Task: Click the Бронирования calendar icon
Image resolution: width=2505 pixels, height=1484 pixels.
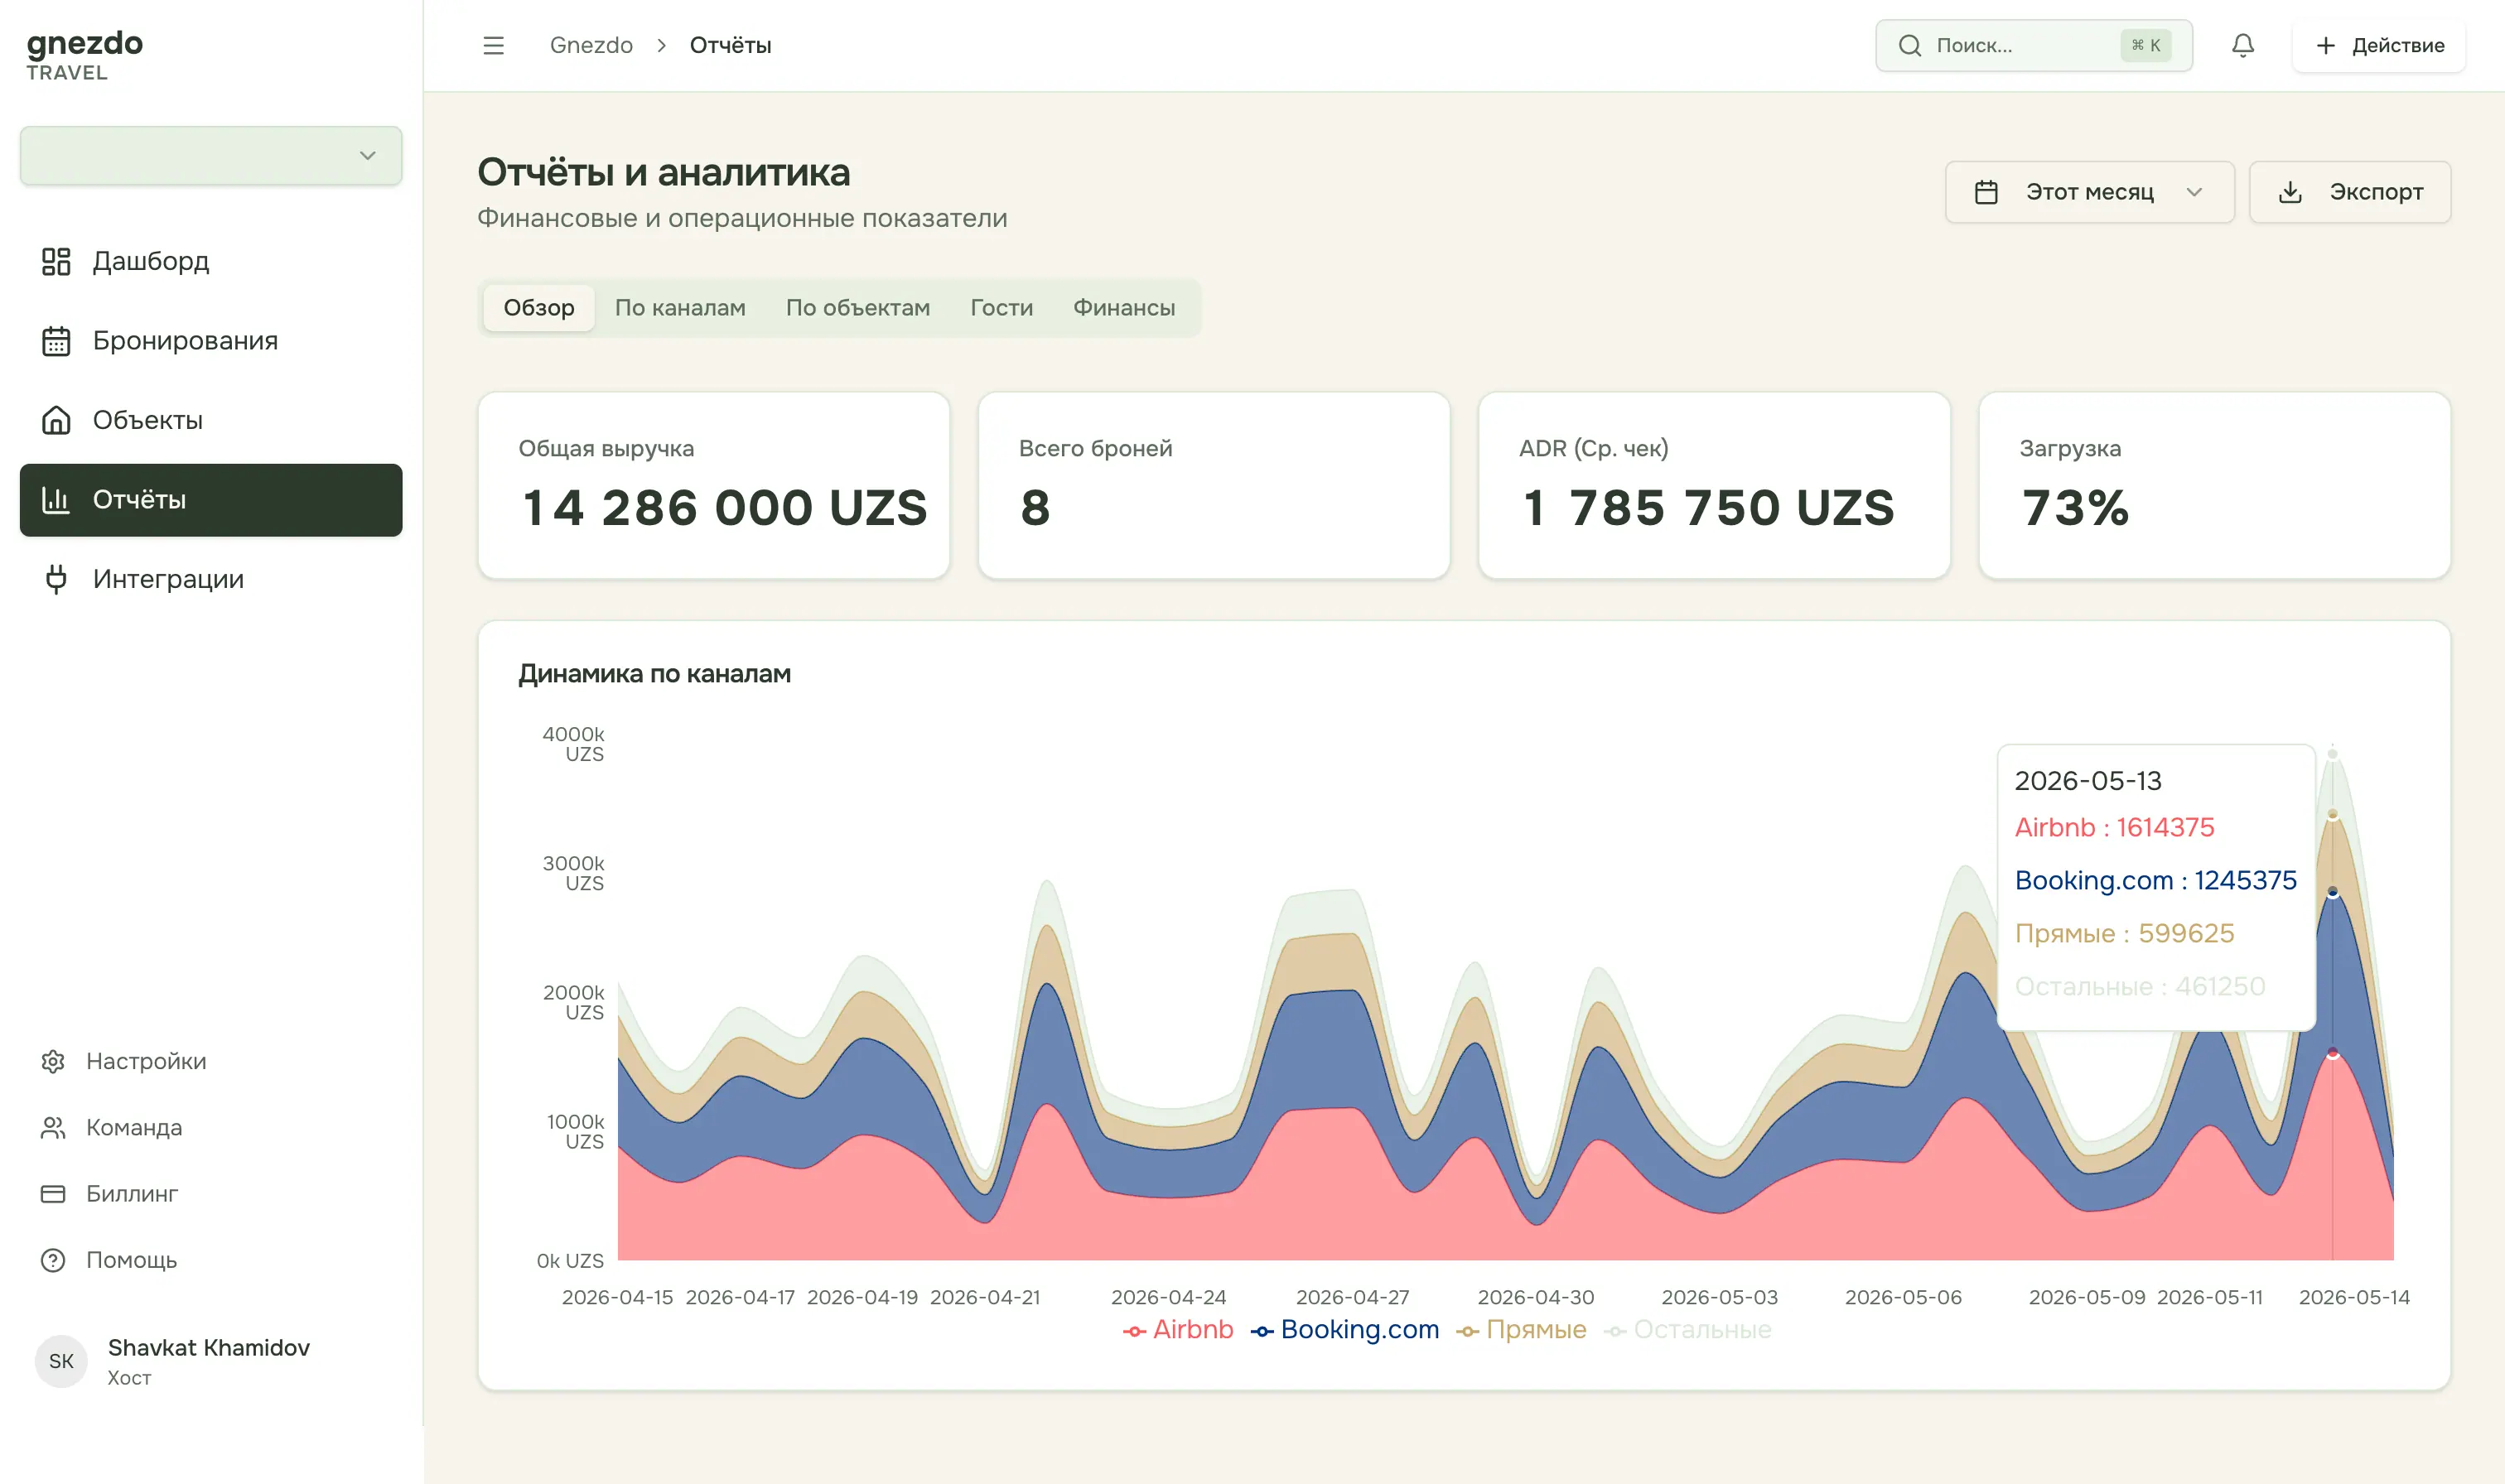Action: [56, 341]
